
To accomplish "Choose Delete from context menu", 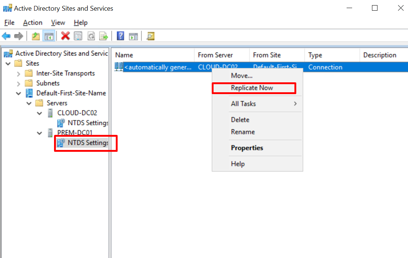I will 257,120.
